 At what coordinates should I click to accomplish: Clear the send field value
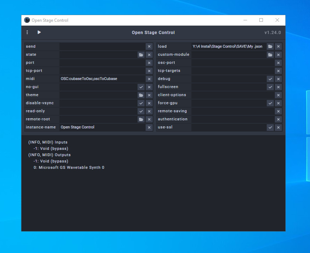click(x=149, y=47)
